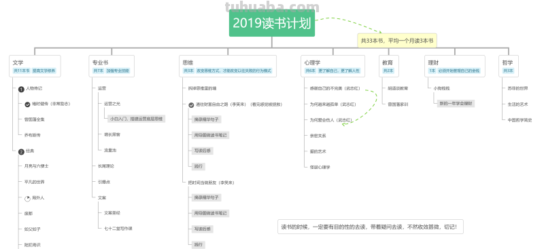This screenshot has width=544, height=249.
Task: Click the 1本 label under 理财
Action: click(432, 71)
